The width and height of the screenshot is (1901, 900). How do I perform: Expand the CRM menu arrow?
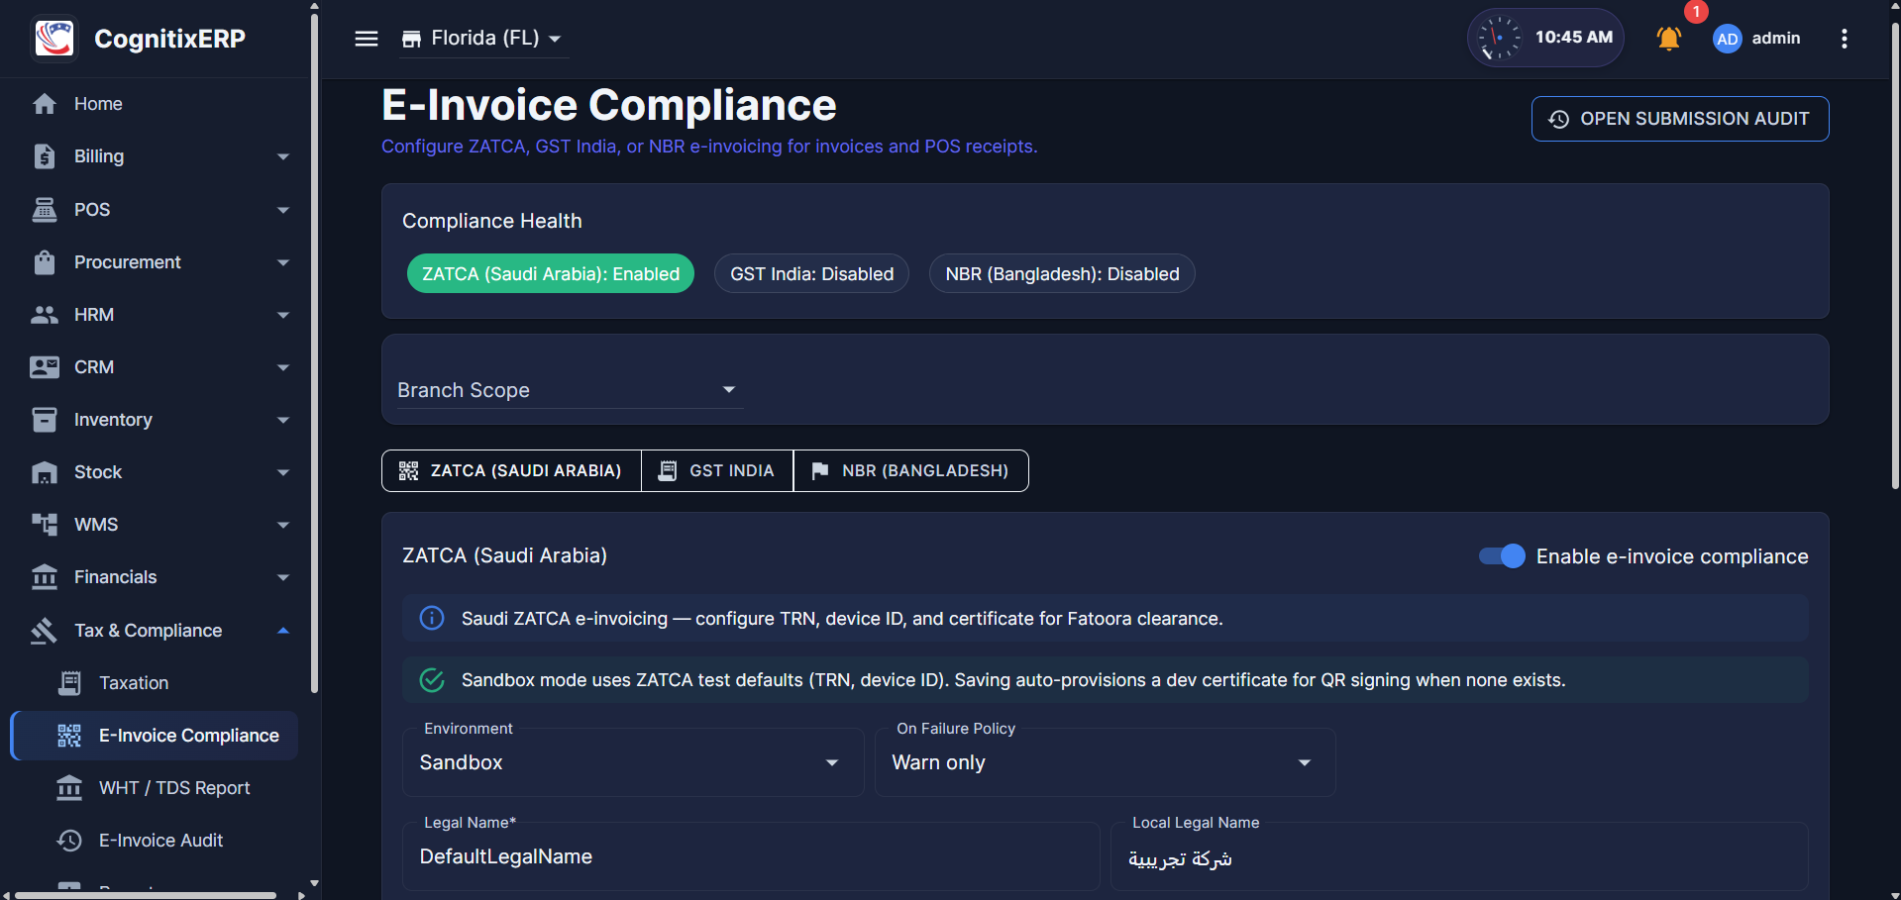point(283,367)
